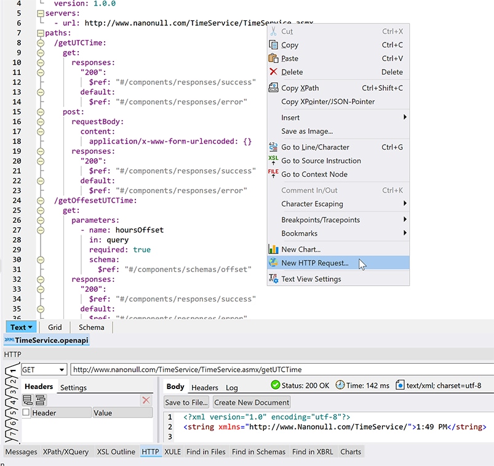The image size is (494, 466).
Task: Open the Text view mode dropdown arrow
Action: point(30,327)
